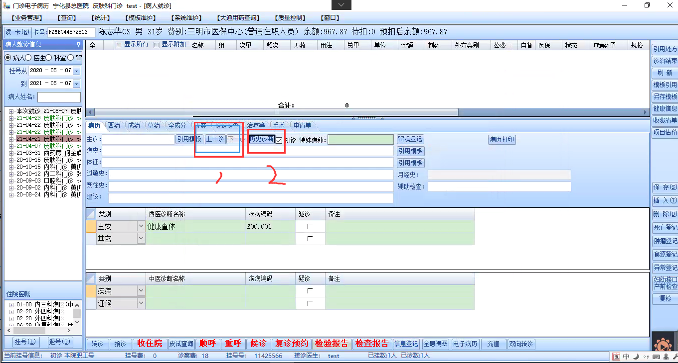678x363 pixels.
Task: Switch to the 申请单 tab
Action: [302, 126]
